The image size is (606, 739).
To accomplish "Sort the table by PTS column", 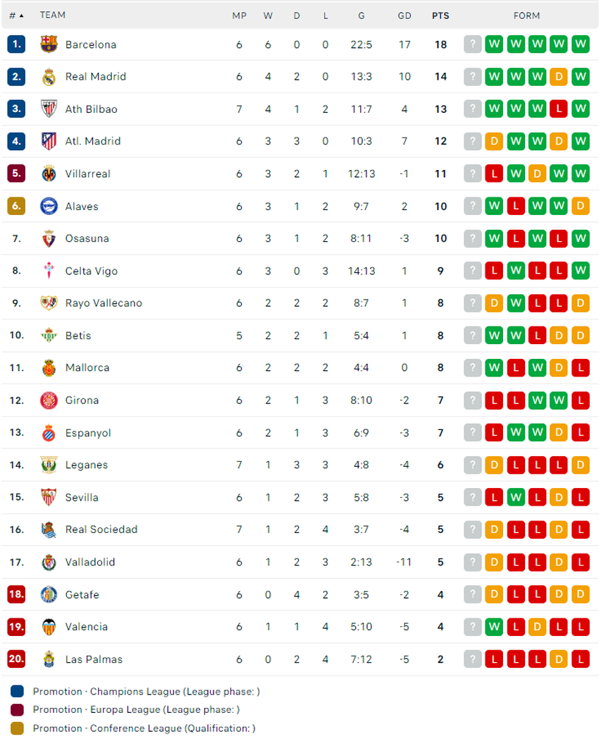I will click(440, 15).
